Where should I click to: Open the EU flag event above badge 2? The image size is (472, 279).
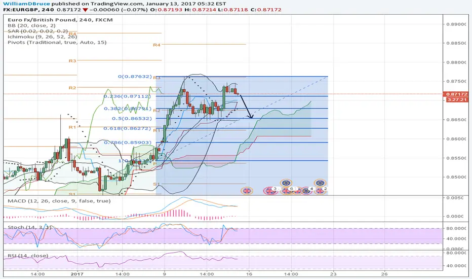(x=320, y=183)
